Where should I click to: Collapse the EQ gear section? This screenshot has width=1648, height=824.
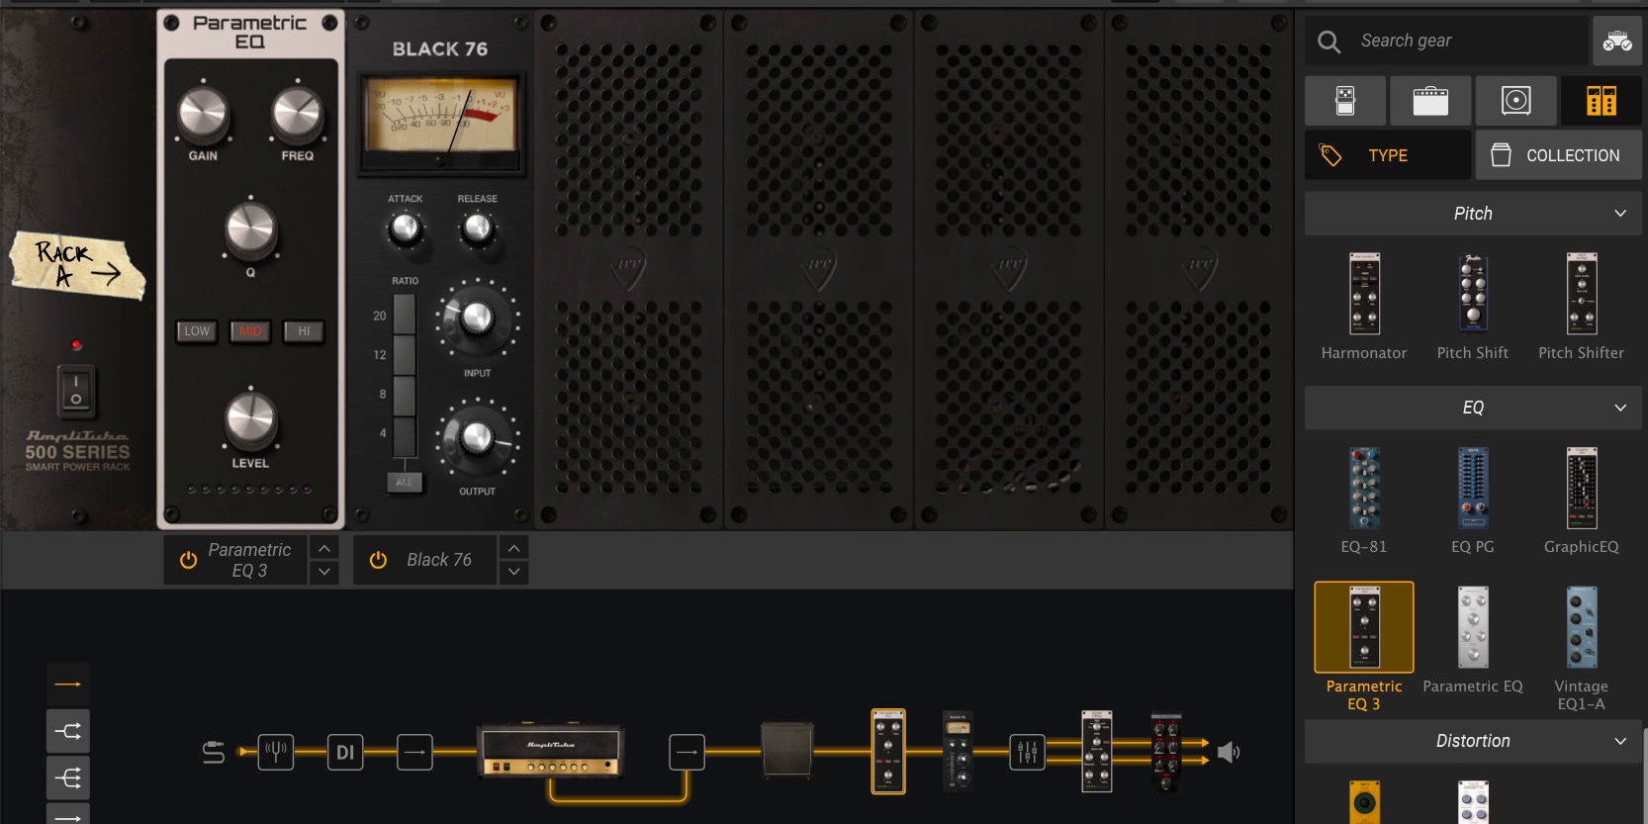click(1619, 408)
